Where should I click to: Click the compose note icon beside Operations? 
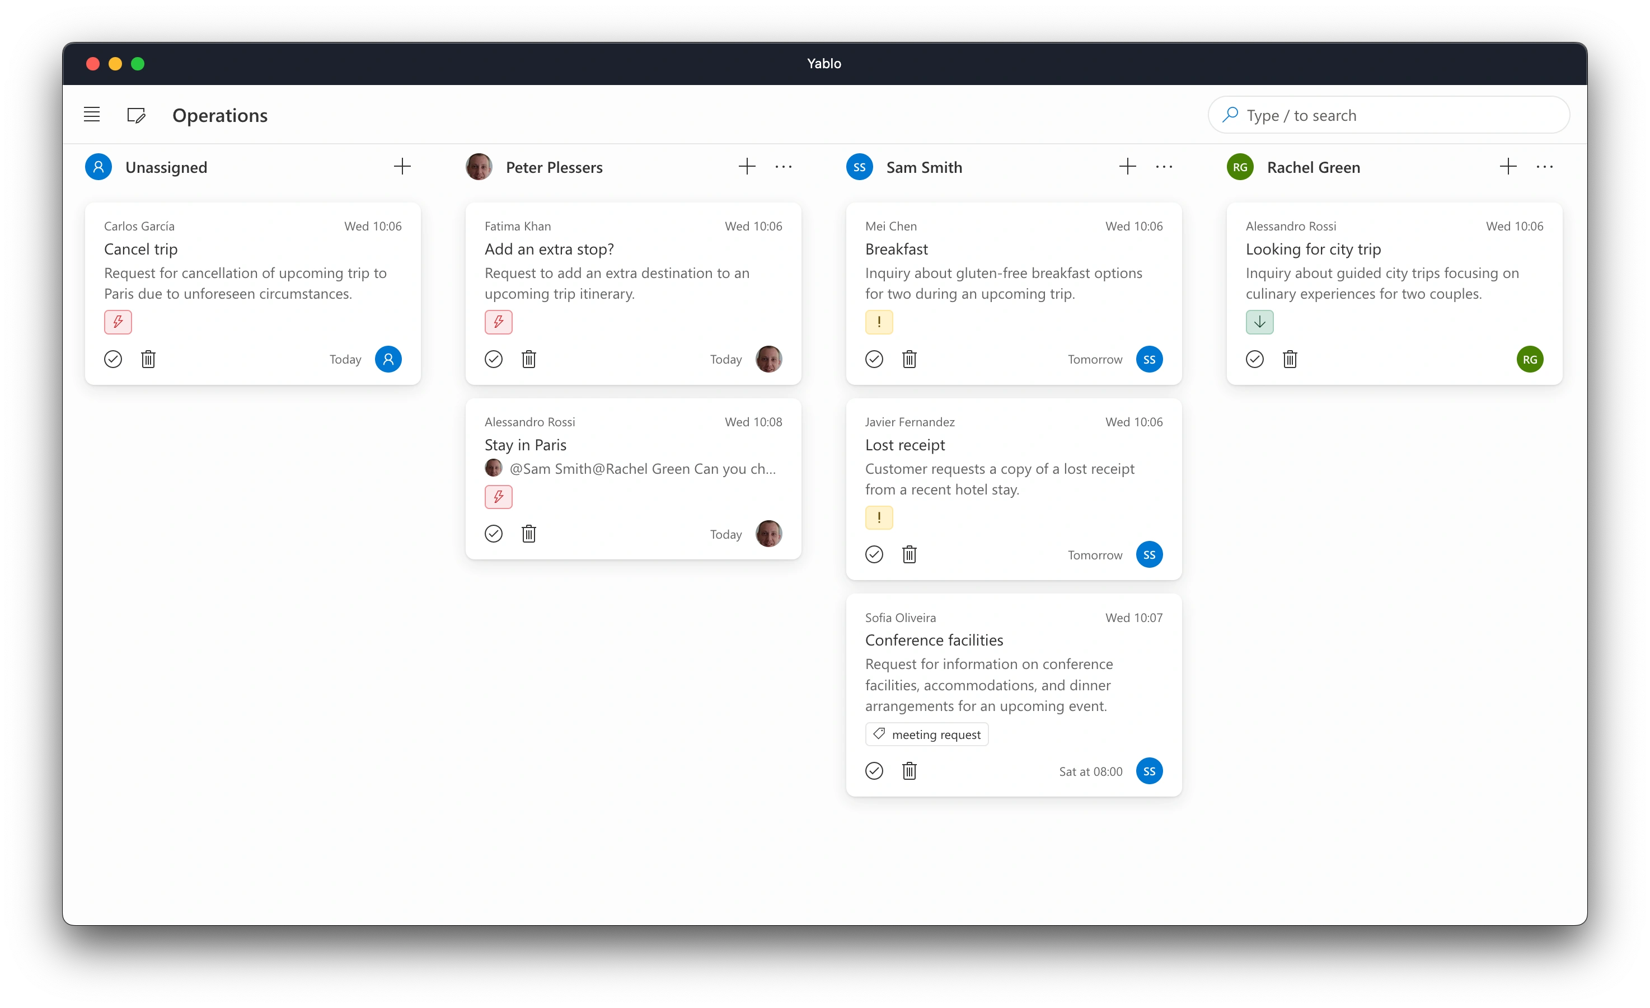tap(137, 115)
